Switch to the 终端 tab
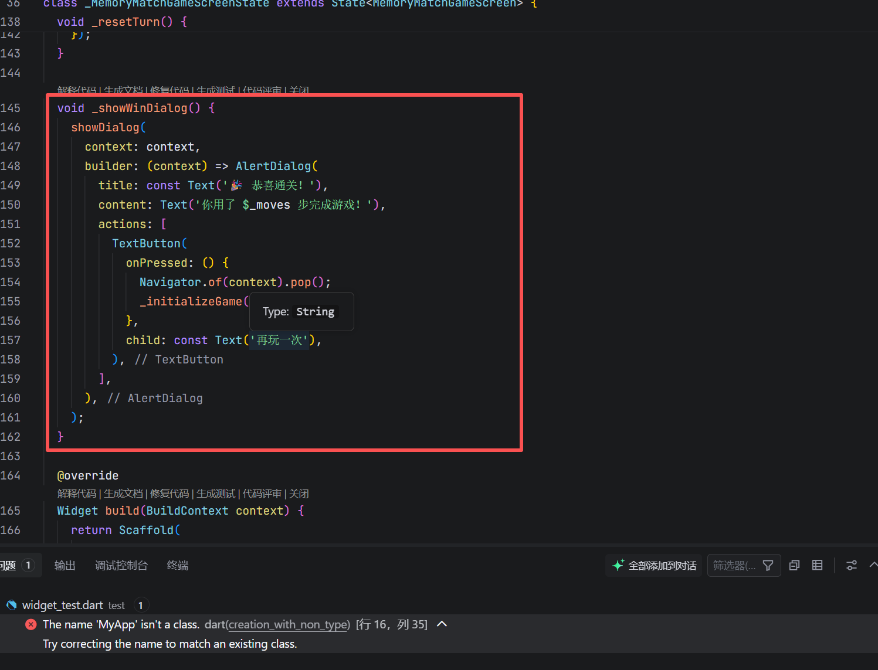This screenshot has height=670, width=878. (x=178, y=565)
